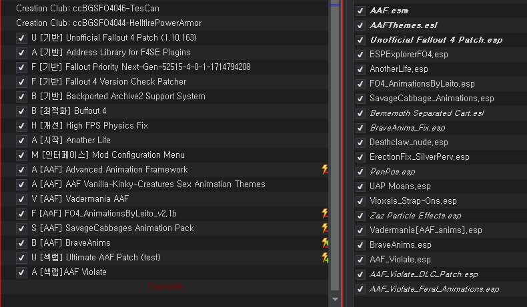Toggle Bememoth Separated Cart.esl plugin checkbox
This screenshot has height=307, width=527.
360,113
